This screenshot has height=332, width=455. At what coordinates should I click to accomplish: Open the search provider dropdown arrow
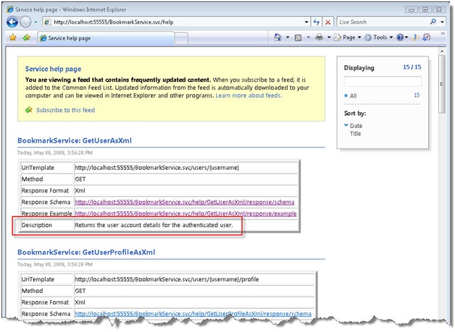442,22
